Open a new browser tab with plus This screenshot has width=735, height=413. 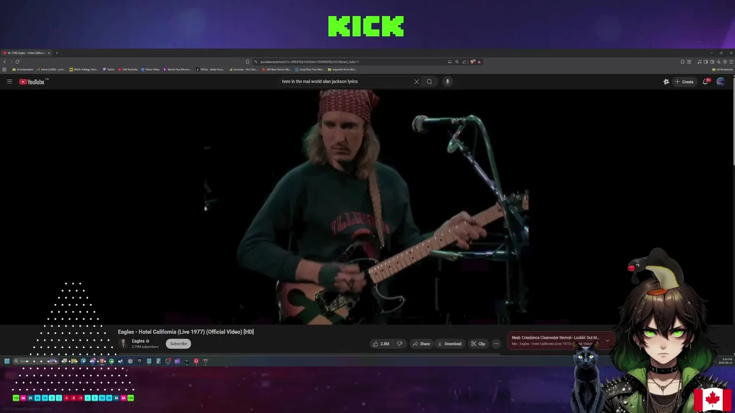tap(56, 53)
